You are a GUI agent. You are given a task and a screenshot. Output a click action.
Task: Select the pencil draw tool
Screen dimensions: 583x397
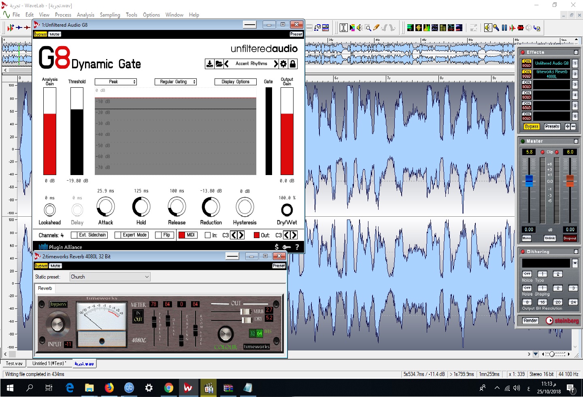point(377,27)
